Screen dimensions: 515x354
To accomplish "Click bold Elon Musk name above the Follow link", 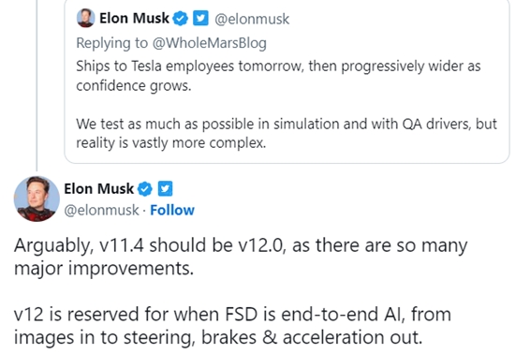I will (99, 189).
